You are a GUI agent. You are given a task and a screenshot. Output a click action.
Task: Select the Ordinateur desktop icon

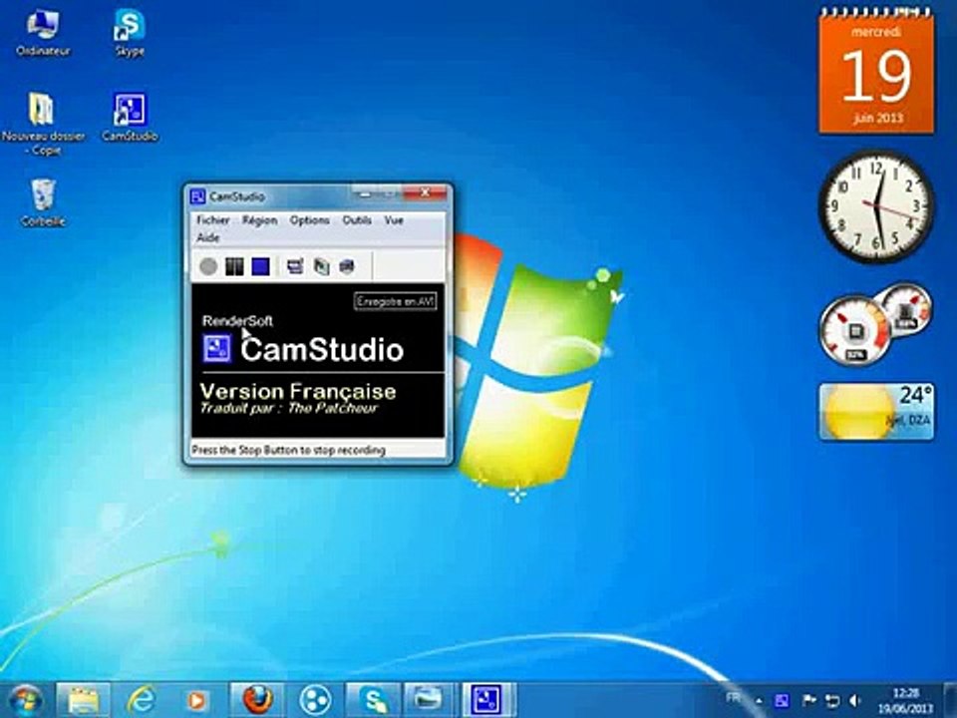click(x=43, y=34)
